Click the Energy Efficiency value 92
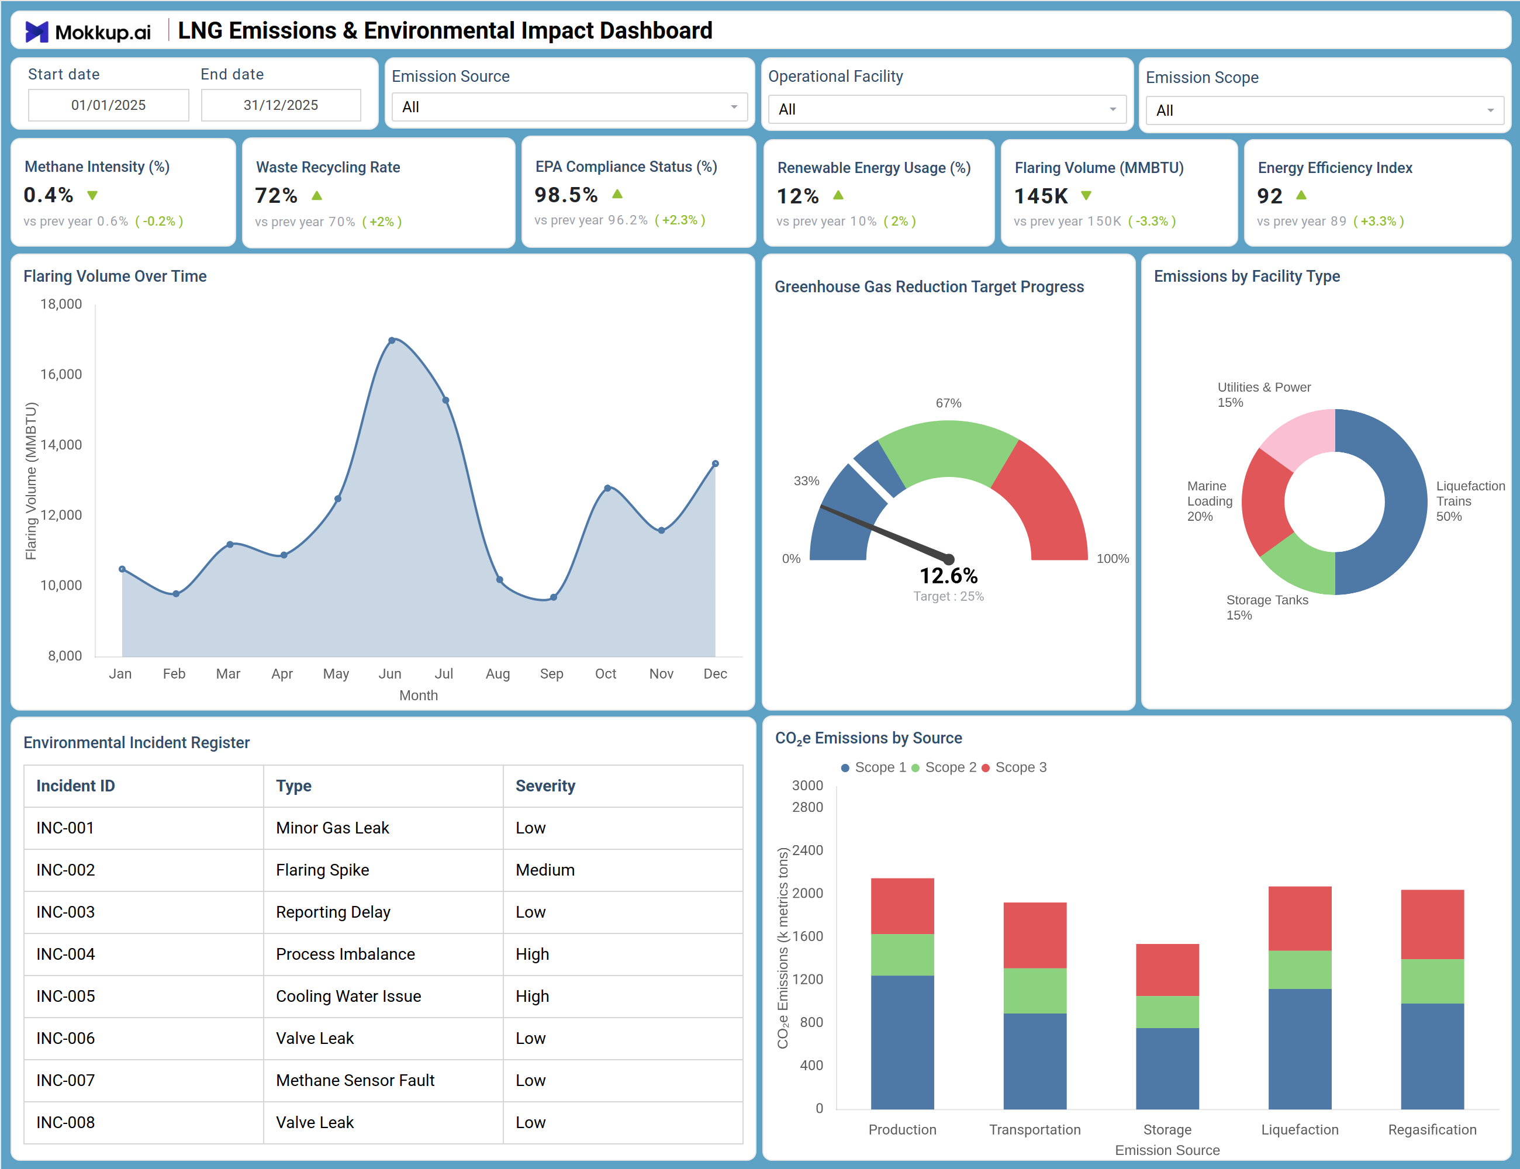The height and width of the screenshot is (1169, 1520). pos(1269,196)
